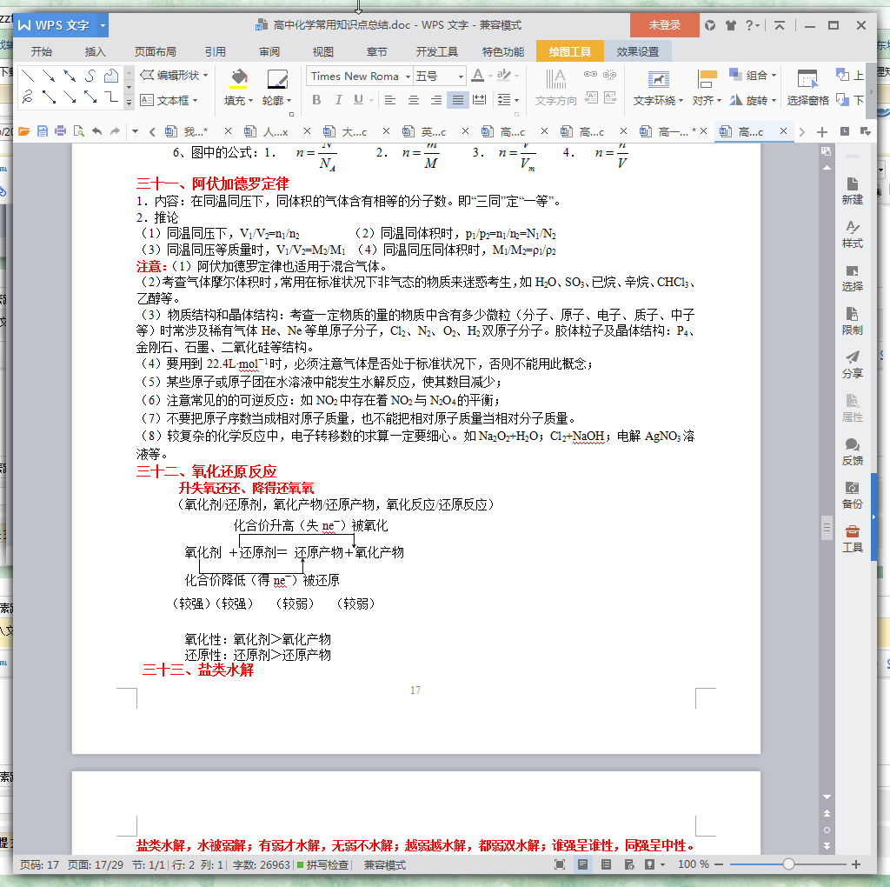Open the References ribbon tab
This screenshot has width=890, height=887.
[216, 51]
